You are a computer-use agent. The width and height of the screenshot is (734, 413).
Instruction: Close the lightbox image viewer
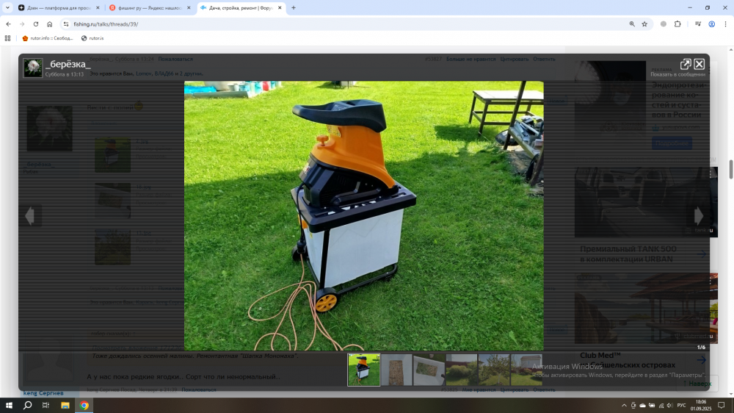tap(700, 64)
